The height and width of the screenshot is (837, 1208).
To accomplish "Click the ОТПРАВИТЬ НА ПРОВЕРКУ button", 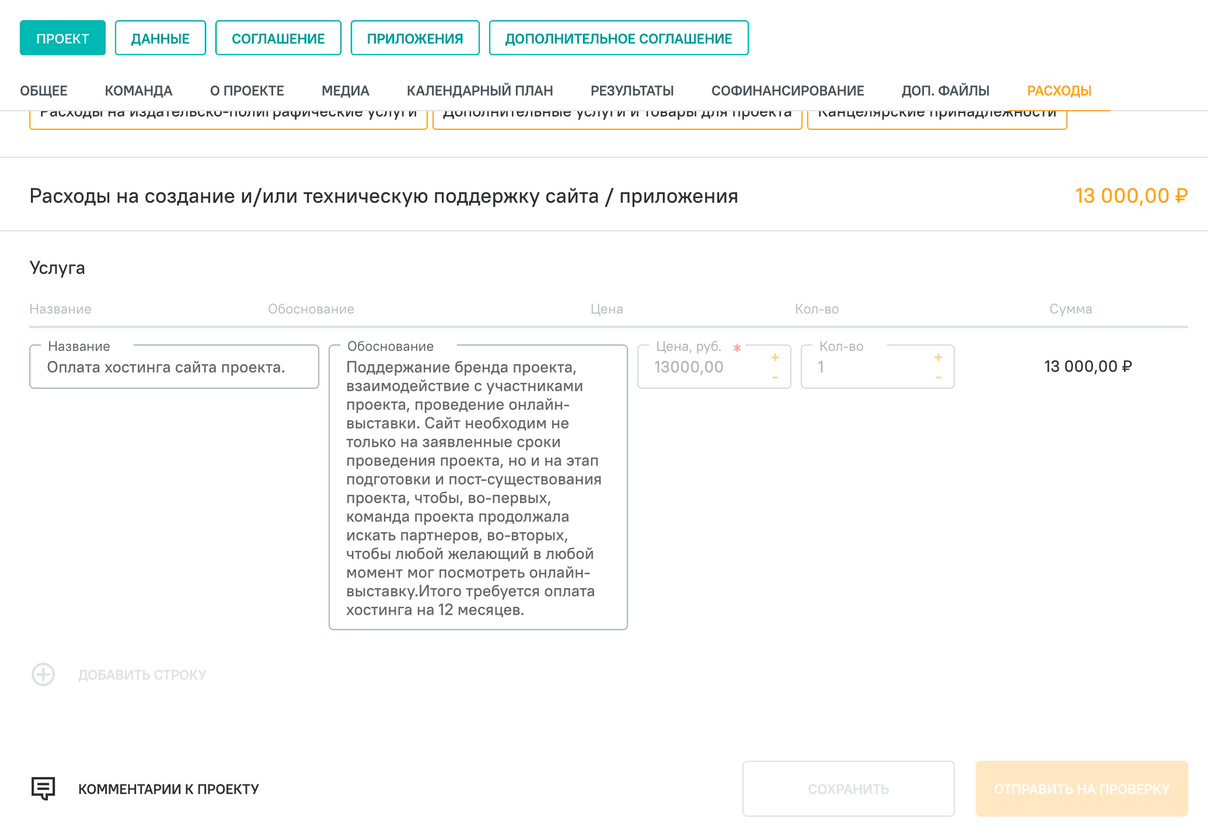I will click(1082, 788).
